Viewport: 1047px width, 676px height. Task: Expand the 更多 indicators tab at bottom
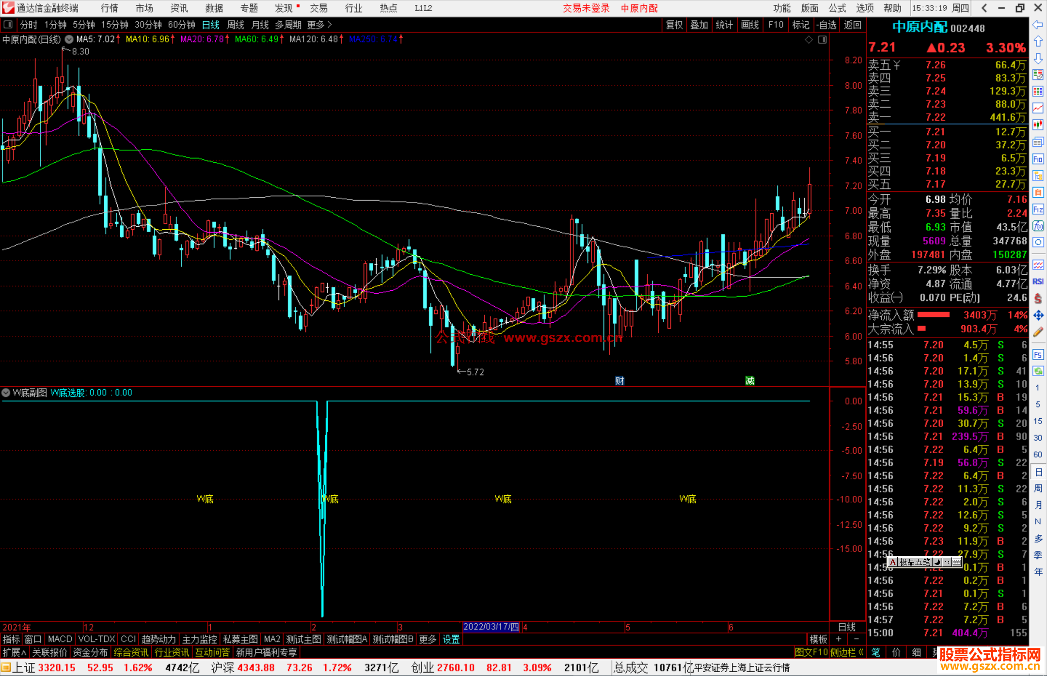(428, 639)
